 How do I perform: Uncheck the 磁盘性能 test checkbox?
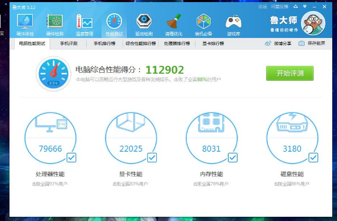point(313,158)
